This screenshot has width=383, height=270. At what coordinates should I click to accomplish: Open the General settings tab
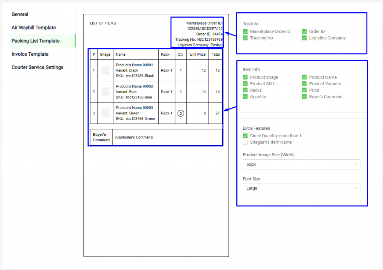pyautogui.click(x=20, y=14)
